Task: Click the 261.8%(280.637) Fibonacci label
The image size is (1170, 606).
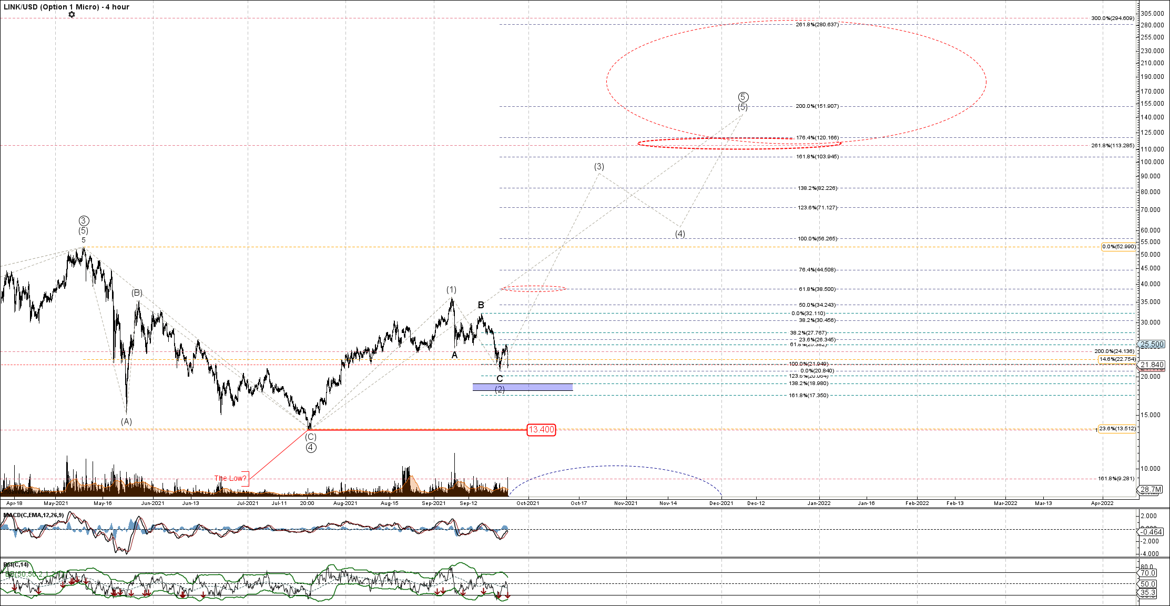Action: (x=817, y=25)
